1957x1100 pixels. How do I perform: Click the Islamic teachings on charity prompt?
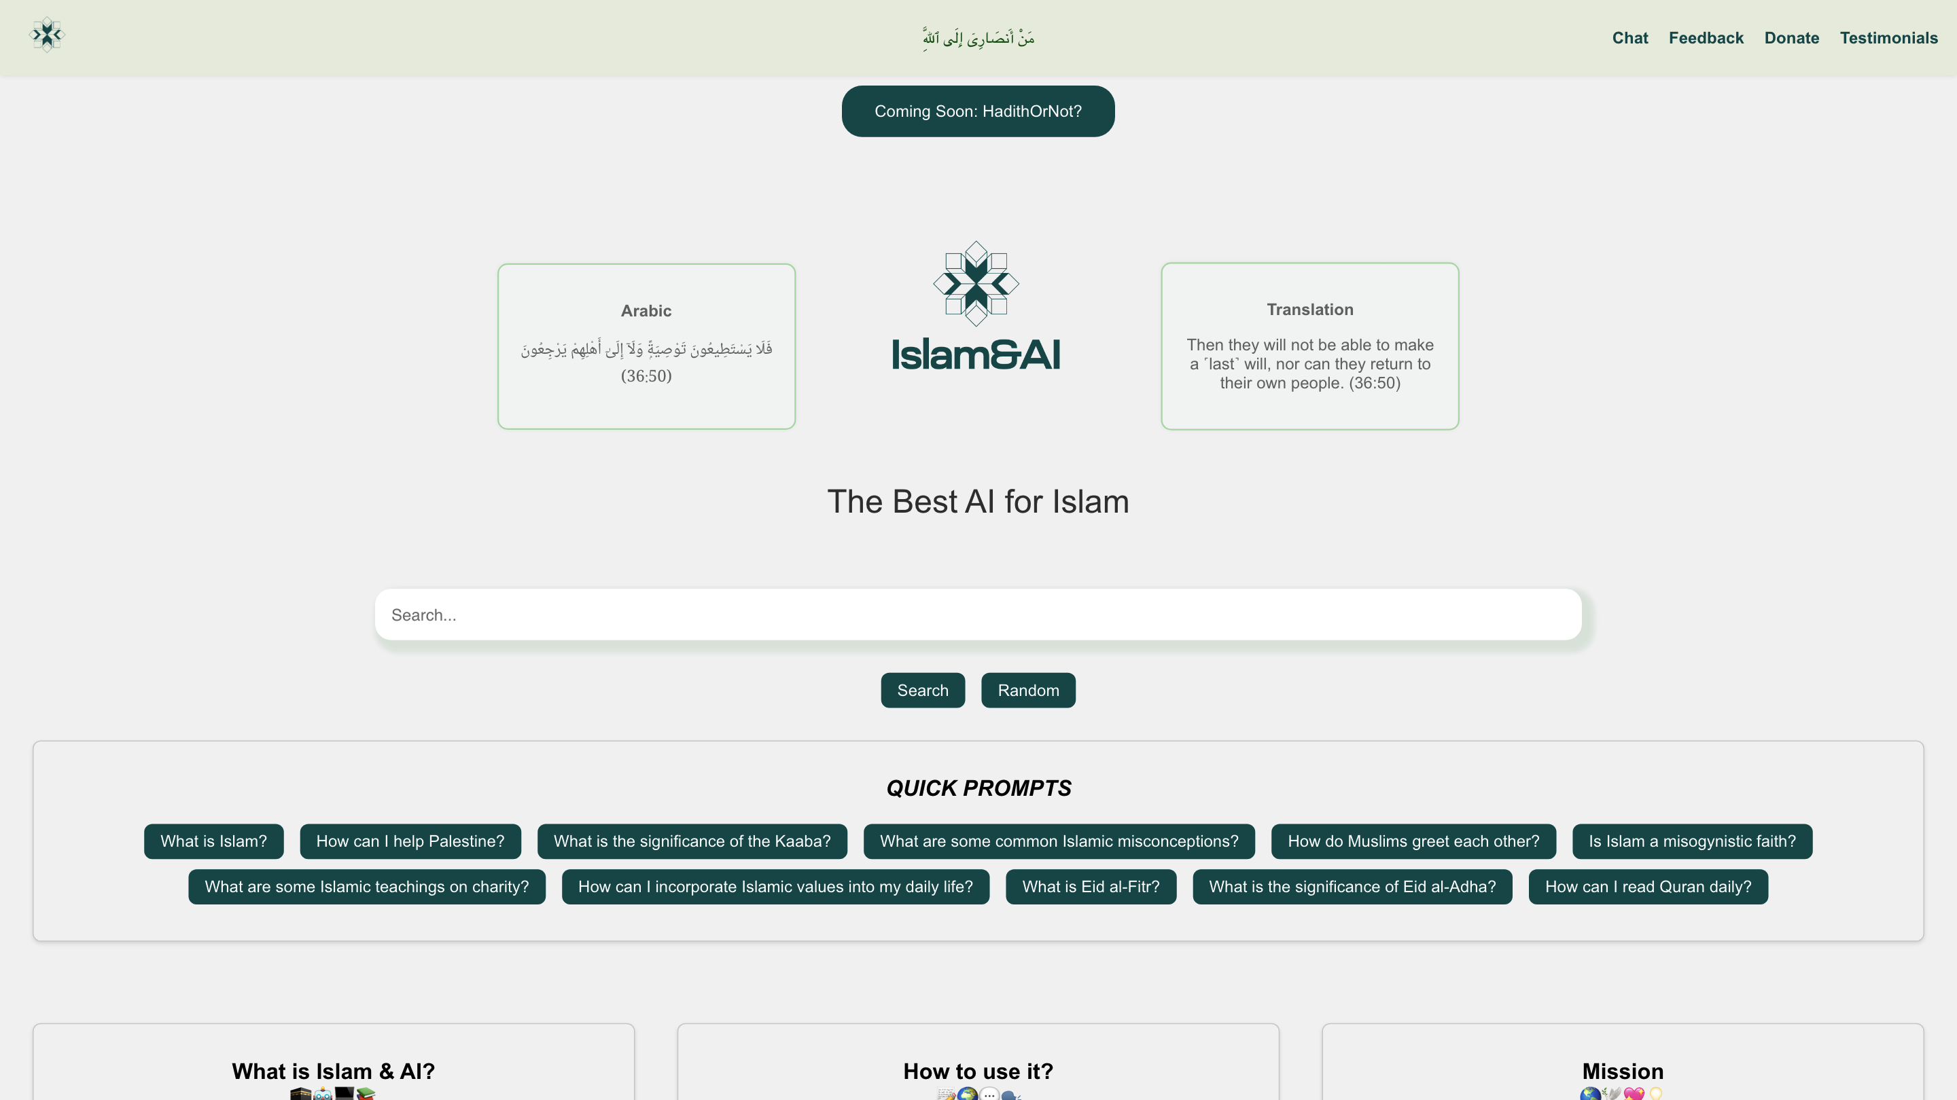point(367,887)
